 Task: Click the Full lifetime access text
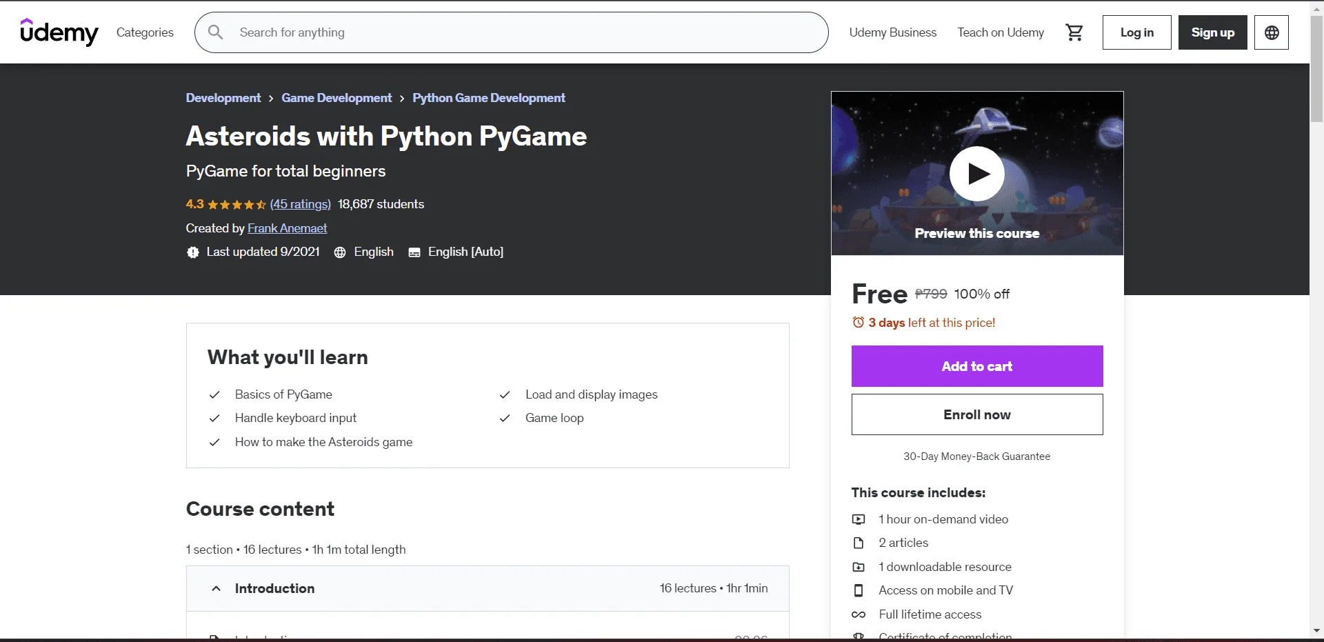930,614
